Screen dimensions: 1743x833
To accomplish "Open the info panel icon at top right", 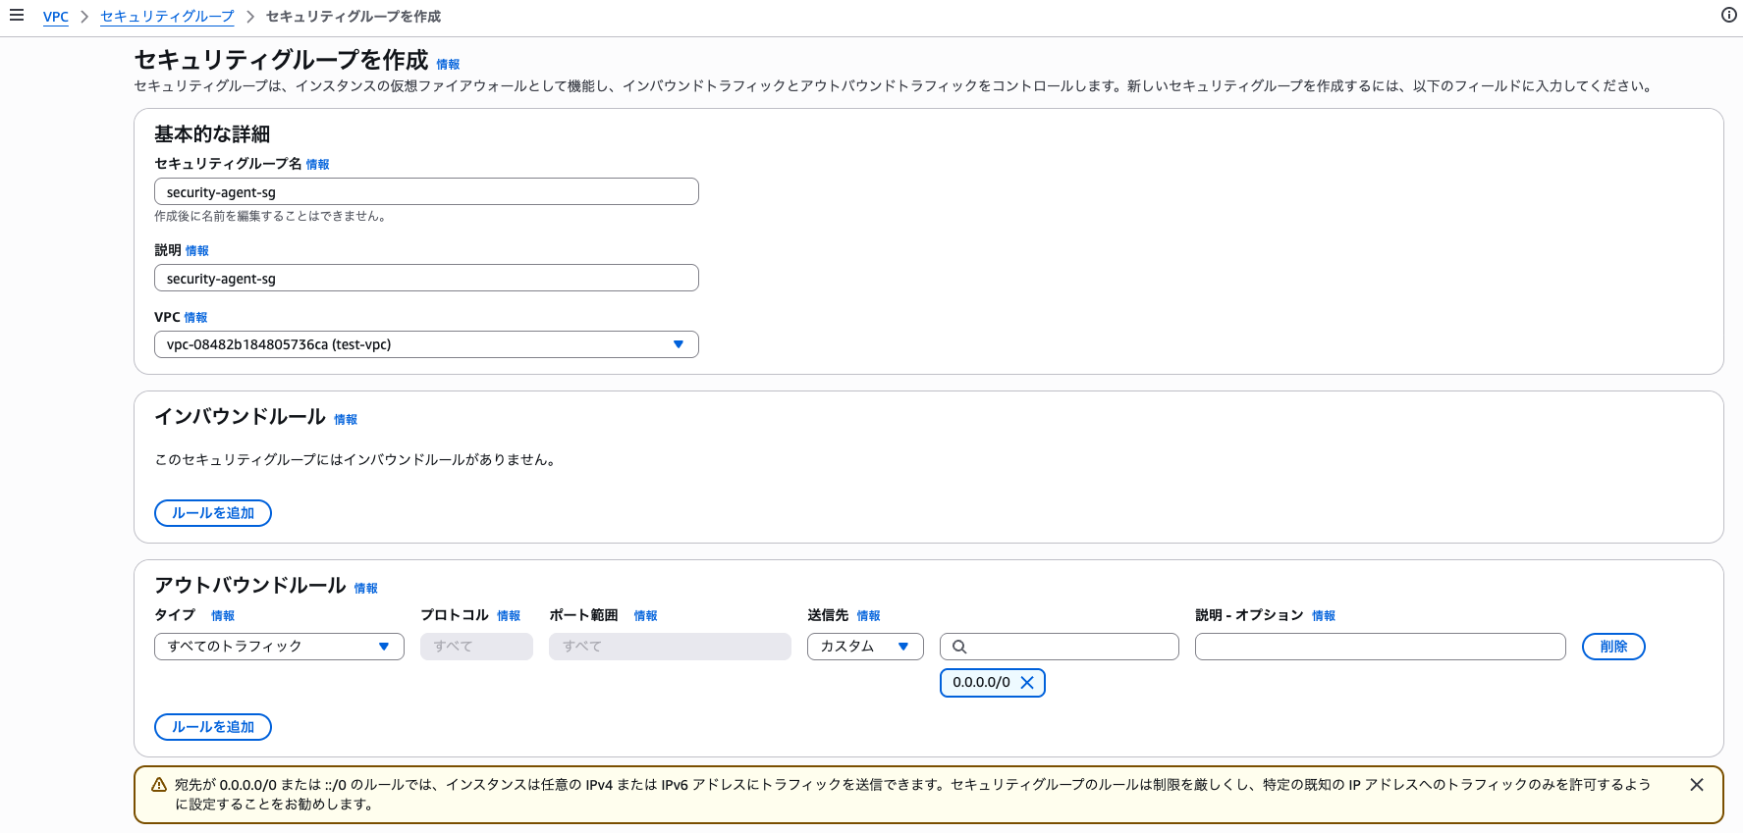I will (x=1729, y=15).
